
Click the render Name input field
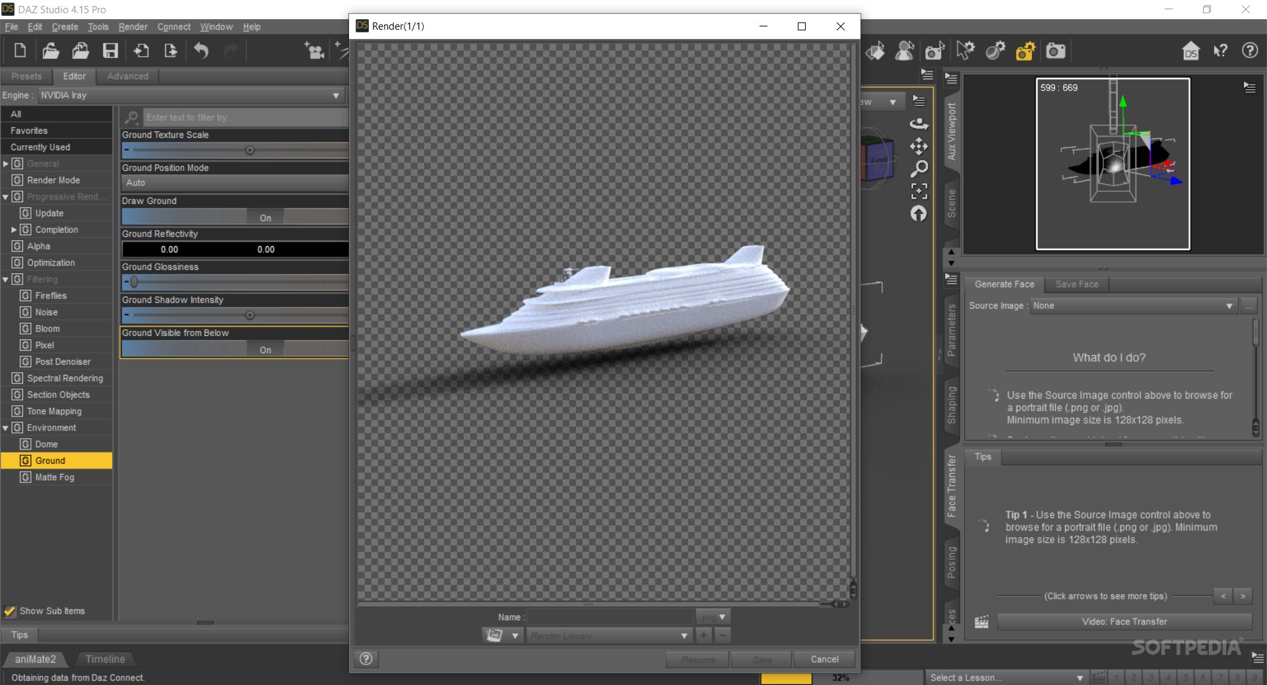(610, 617)
